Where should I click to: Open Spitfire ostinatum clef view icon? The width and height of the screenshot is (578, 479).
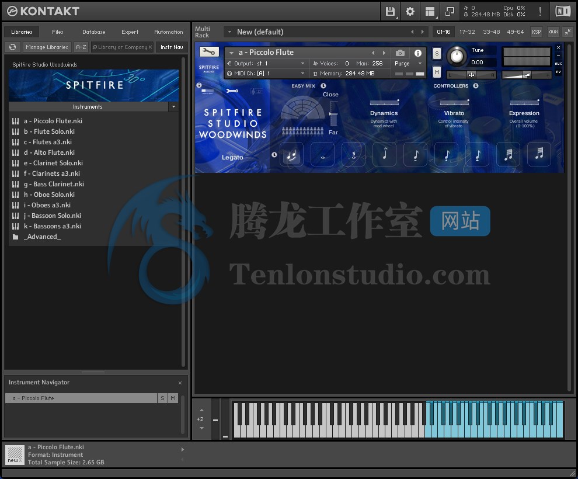click(x=256, y=91)
